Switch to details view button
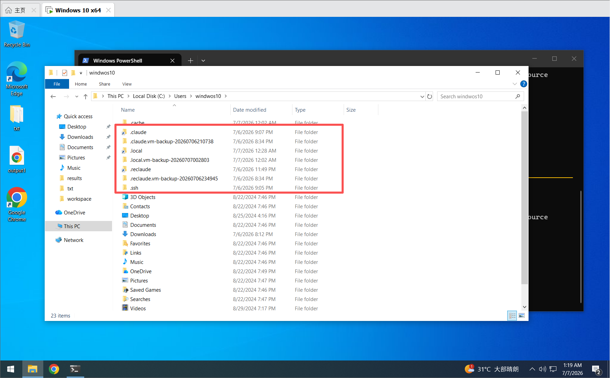 pos(512,315)
